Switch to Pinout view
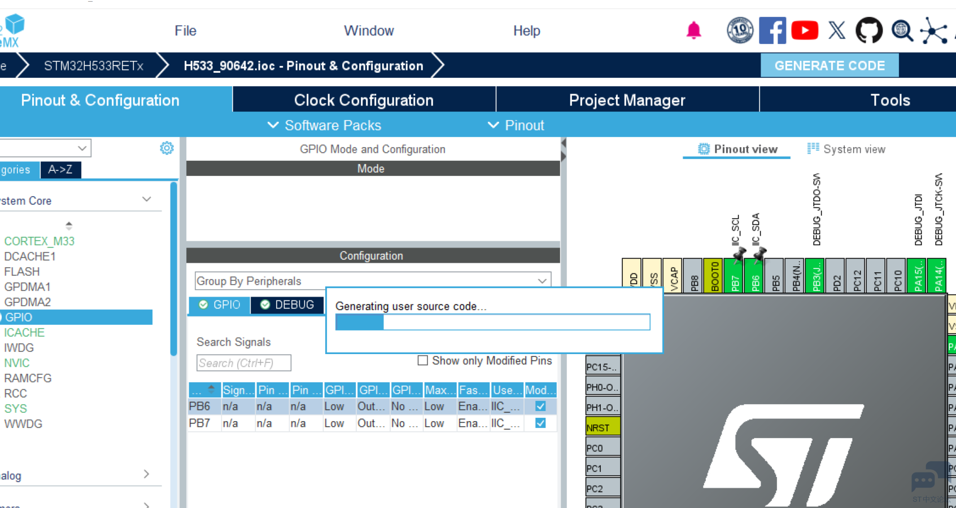956x508 pixels. (x=737, y=149)
